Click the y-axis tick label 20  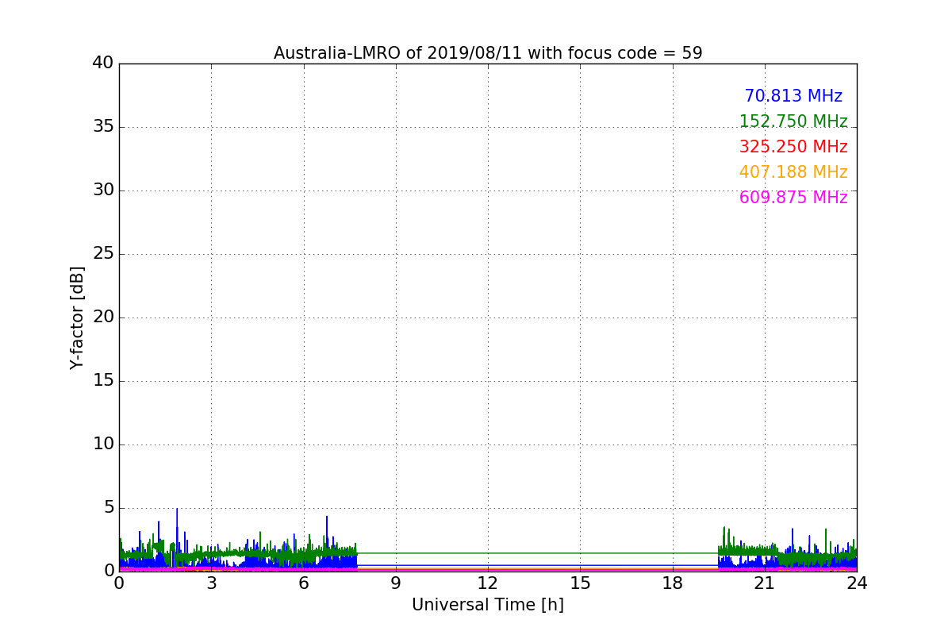click(103, 317)
